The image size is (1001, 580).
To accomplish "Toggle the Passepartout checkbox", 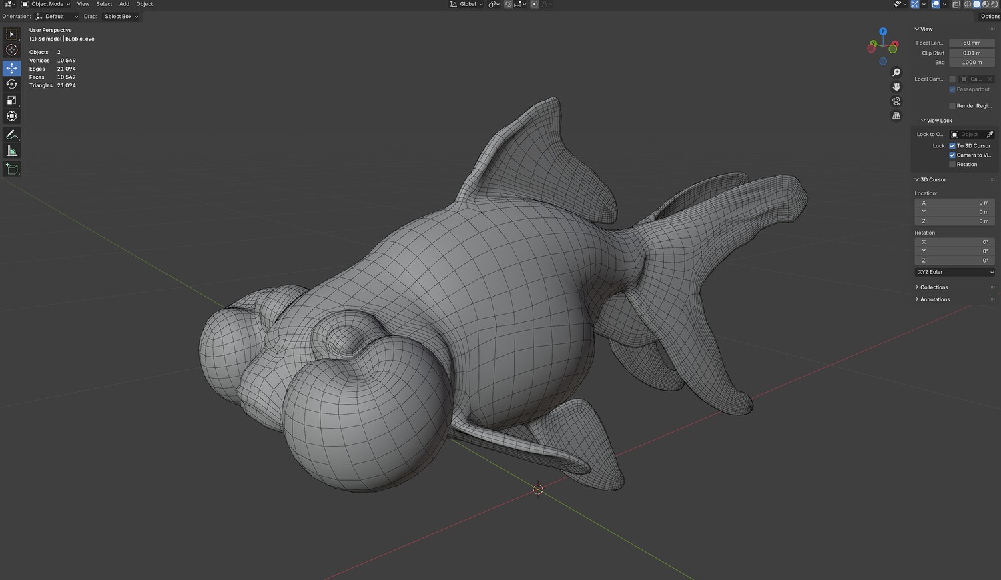I will click(x=952, y=89).
